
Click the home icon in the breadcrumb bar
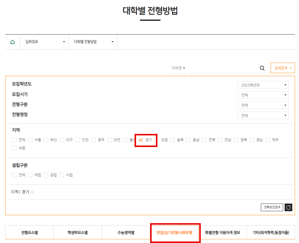pos(13,42)
